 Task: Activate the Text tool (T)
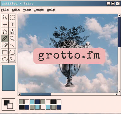pyautogui.click(x=12, y=24)
